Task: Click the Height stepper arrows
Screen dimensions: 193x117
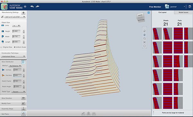Action: 24,31
